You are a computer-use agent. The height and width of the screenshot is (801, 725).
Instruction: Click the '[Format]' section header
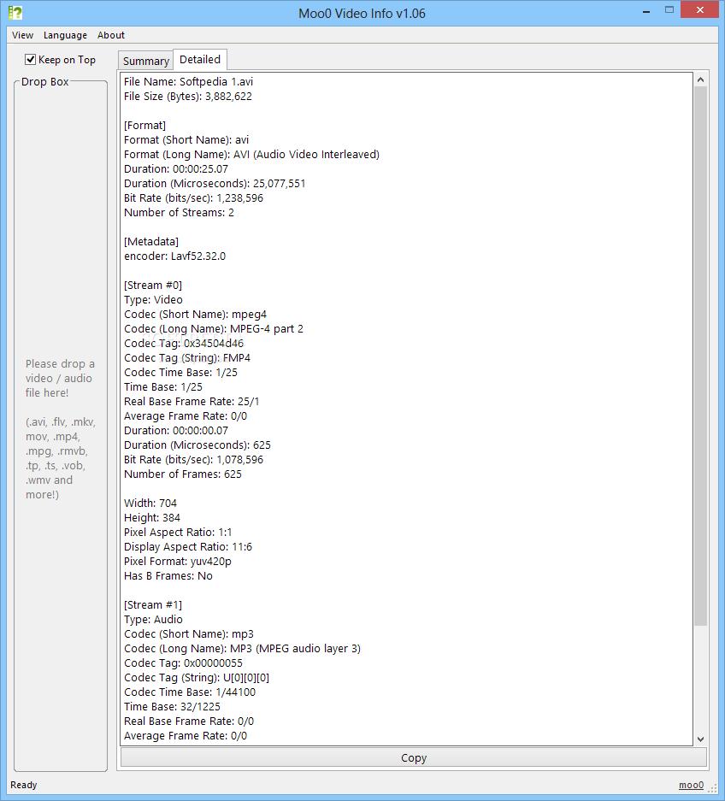coord(144,125)
